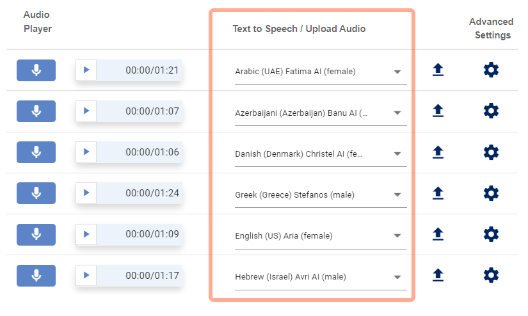The image size is (528, 316).
Task: Play the 01:07 audio clip
Action: (x=86, y=111)
